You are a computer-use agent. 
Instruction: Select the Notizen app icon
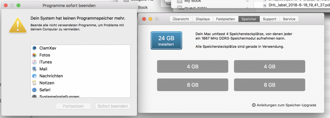coord(34,83)
